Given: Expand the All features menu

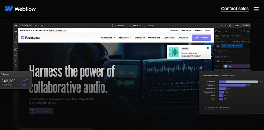Looking at the screenshot, I should tap(108, 38).
